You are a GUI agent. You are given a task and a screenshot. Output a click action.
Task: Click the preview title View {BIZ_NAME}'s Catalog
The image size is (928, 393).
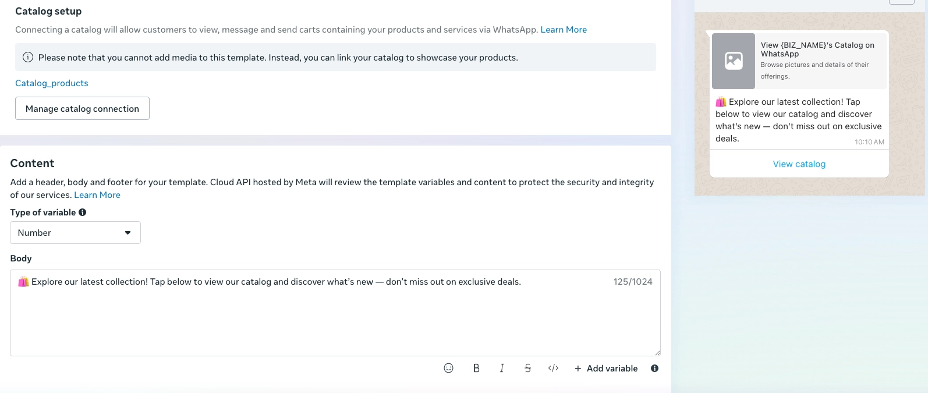pos(817,49)
